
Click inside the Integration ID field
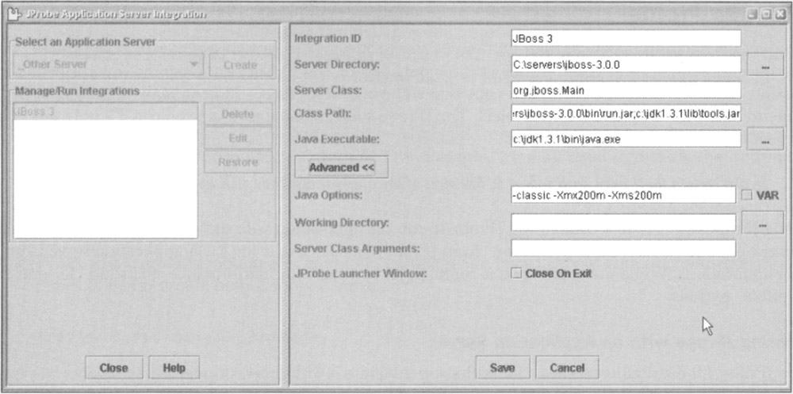point(626,38)
